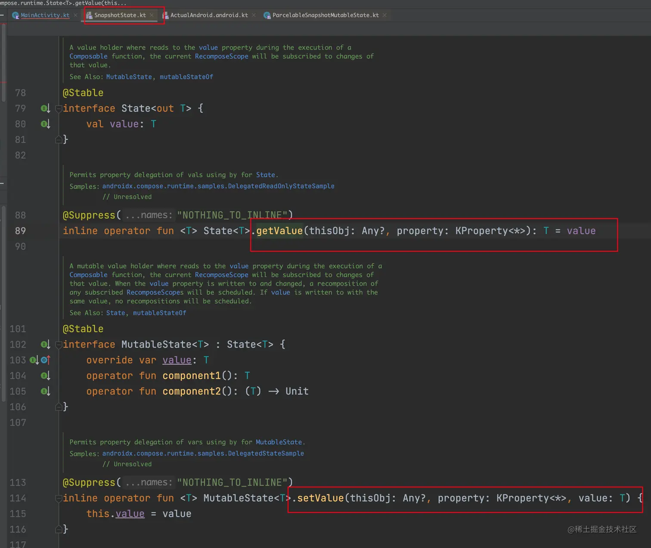The height and width of the screenshot is (548, 651).
Task: Open the ActualAndroid.android.kt tab
Action: 209,15
